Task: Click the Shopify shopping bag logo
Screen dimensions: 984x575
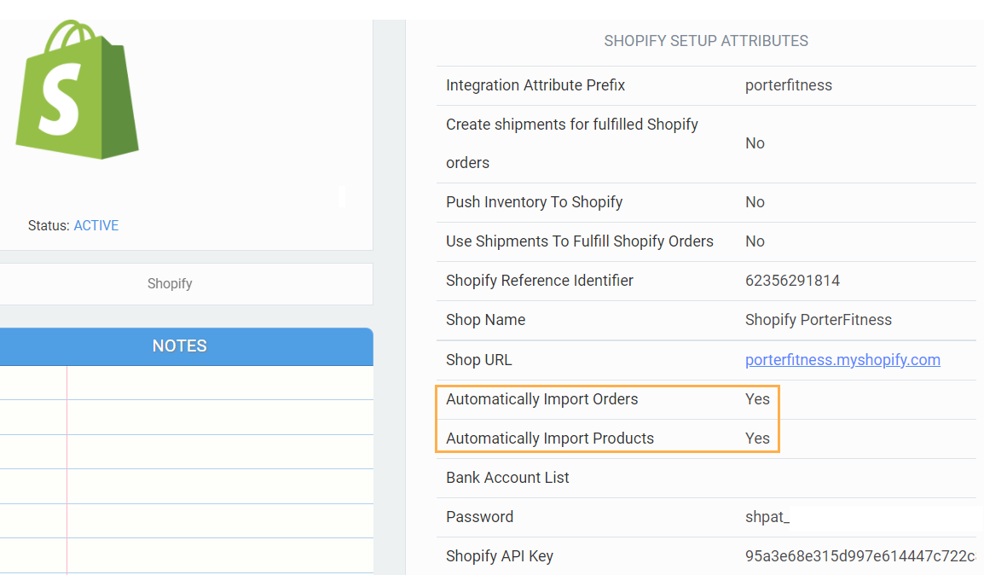Action: pyautogui.click(x=77, y=90)
